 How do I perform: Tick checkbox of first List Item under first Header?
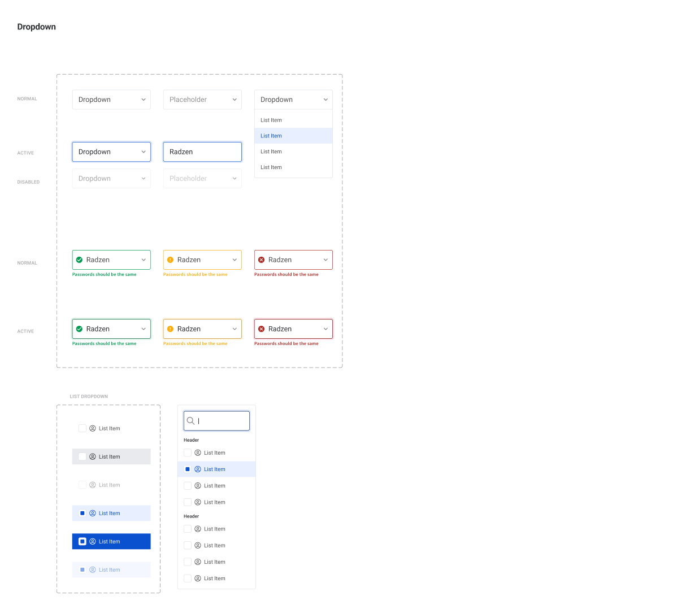[188, 452]
